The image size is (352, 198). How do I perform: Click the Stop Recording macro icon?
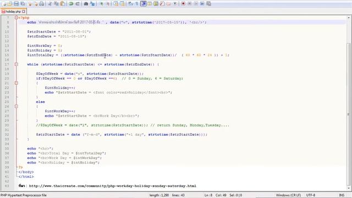click(189, 4)
